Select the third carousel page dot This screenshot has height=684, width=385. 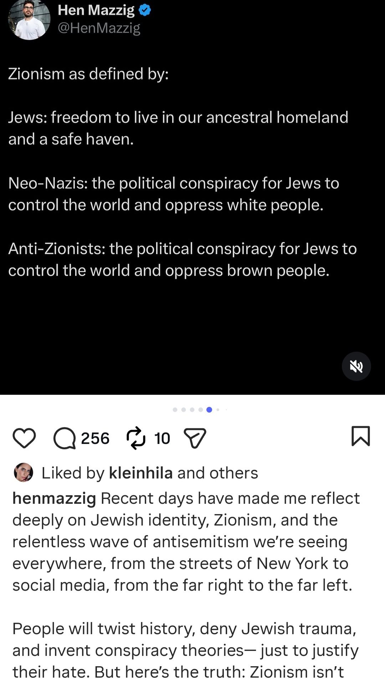(x=192, y=410)
